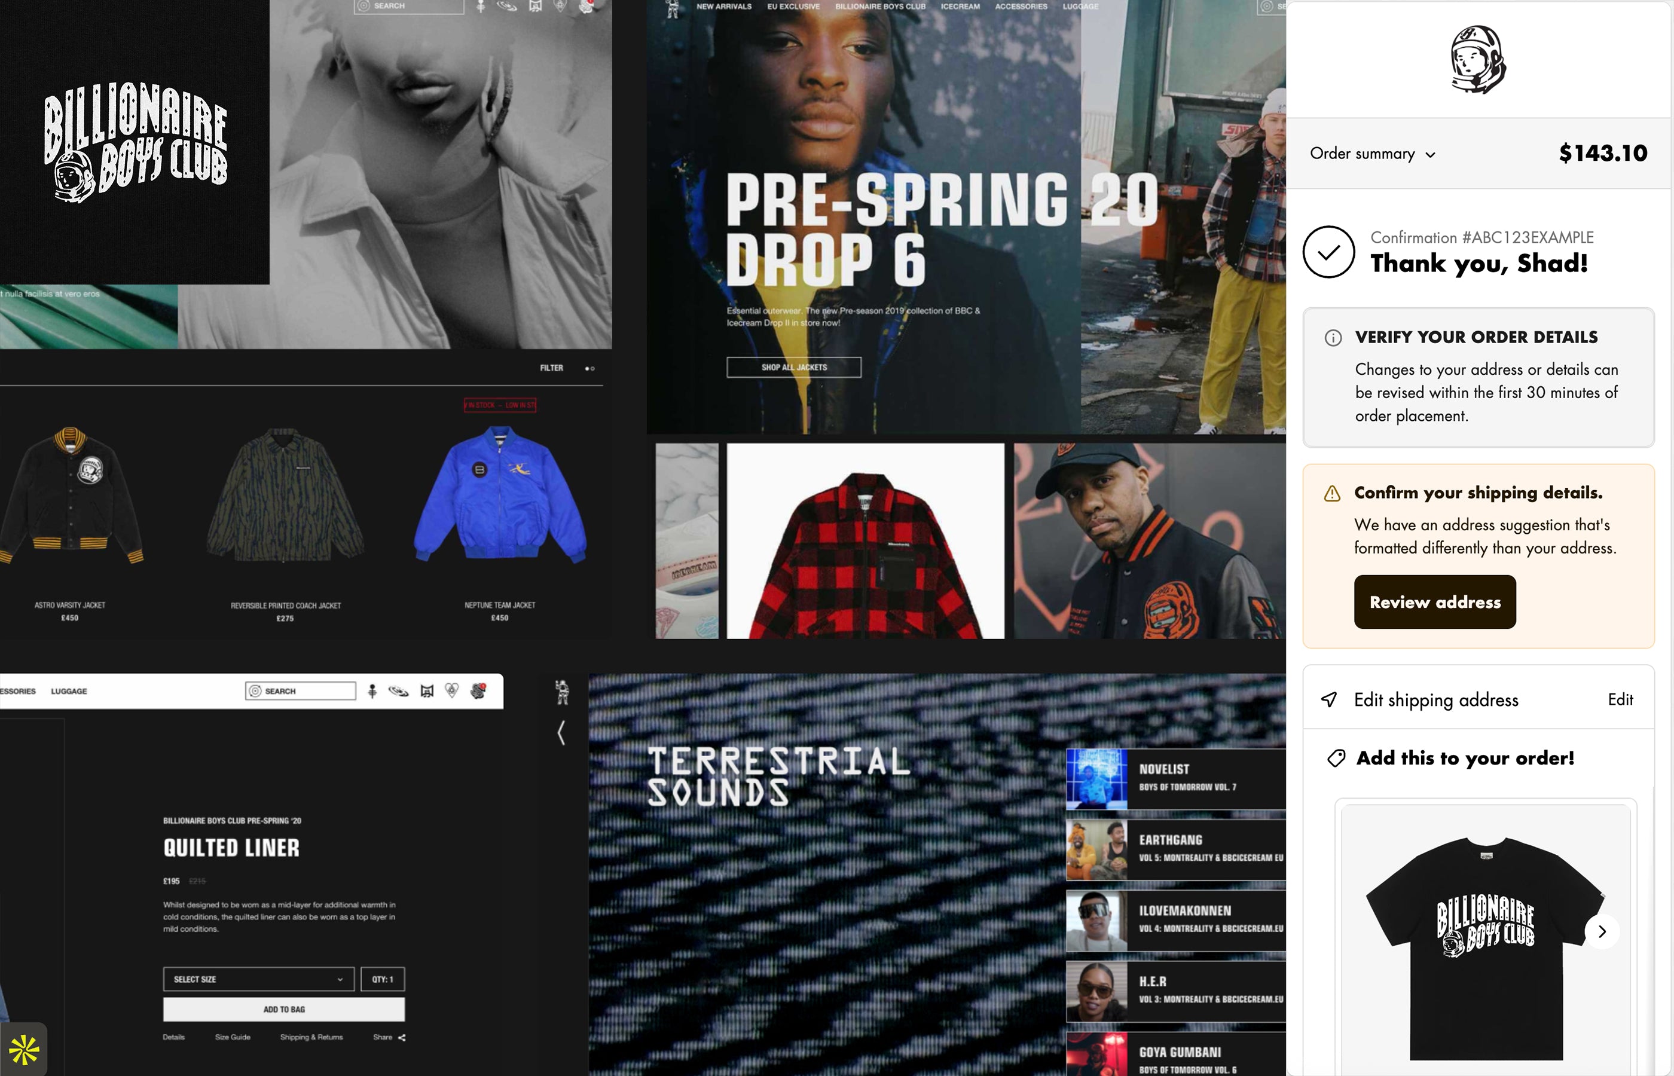Click the standing astronaut icon above back arrow
1674x1076 pixels.
pos(562,692)
